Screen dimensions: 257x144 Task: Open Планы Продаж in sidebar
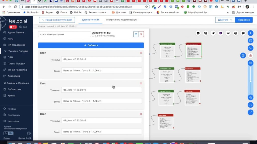click(x=16, y=63)
